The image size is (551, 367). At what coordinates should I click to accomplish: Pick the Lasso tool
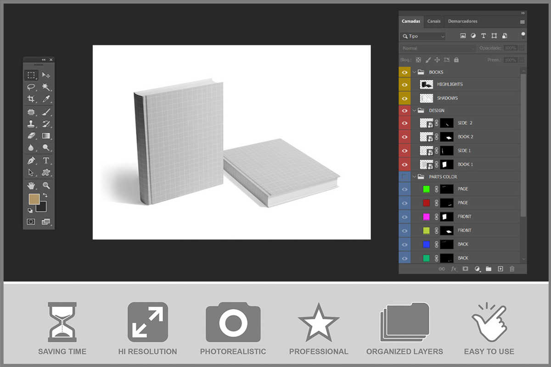coord(31,87)
